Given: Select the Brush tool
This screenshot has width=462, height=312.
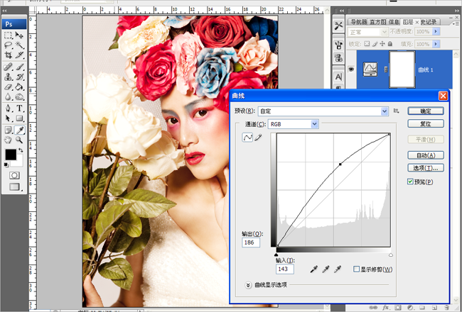Looking at the screenshot, I should click(19, 67).
